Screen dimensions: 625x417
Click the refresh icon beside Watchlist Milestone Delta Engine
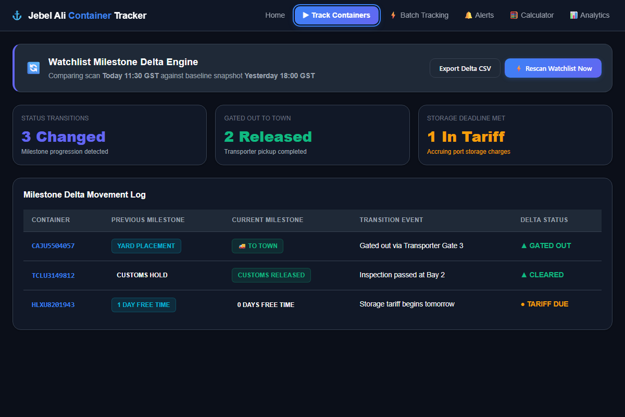pos(33,68)
